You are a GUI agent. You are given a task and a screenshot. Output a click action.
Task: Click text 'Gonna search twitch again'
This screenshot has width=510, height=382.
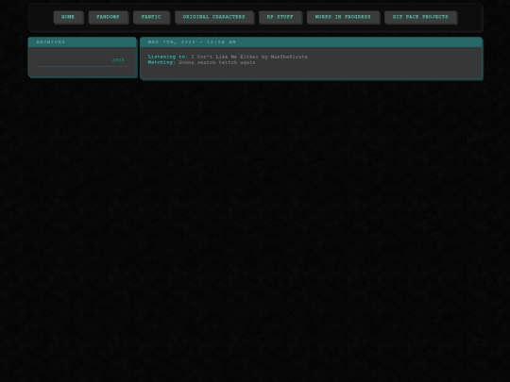[x=217, y=62]
